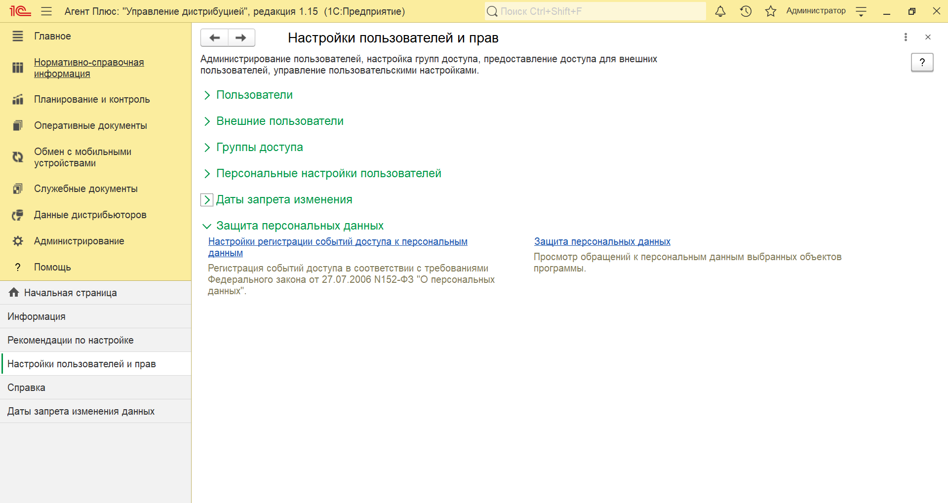
Task: Expand the Пользователи section
Action: pyautogui.click(x=254, y=95)
